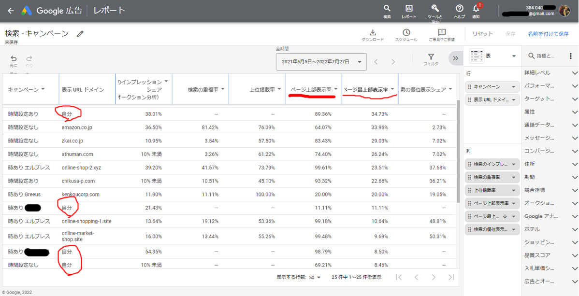Open rows-per-page 50 dropdown
The image size is (579, 296).
(315, 277)
